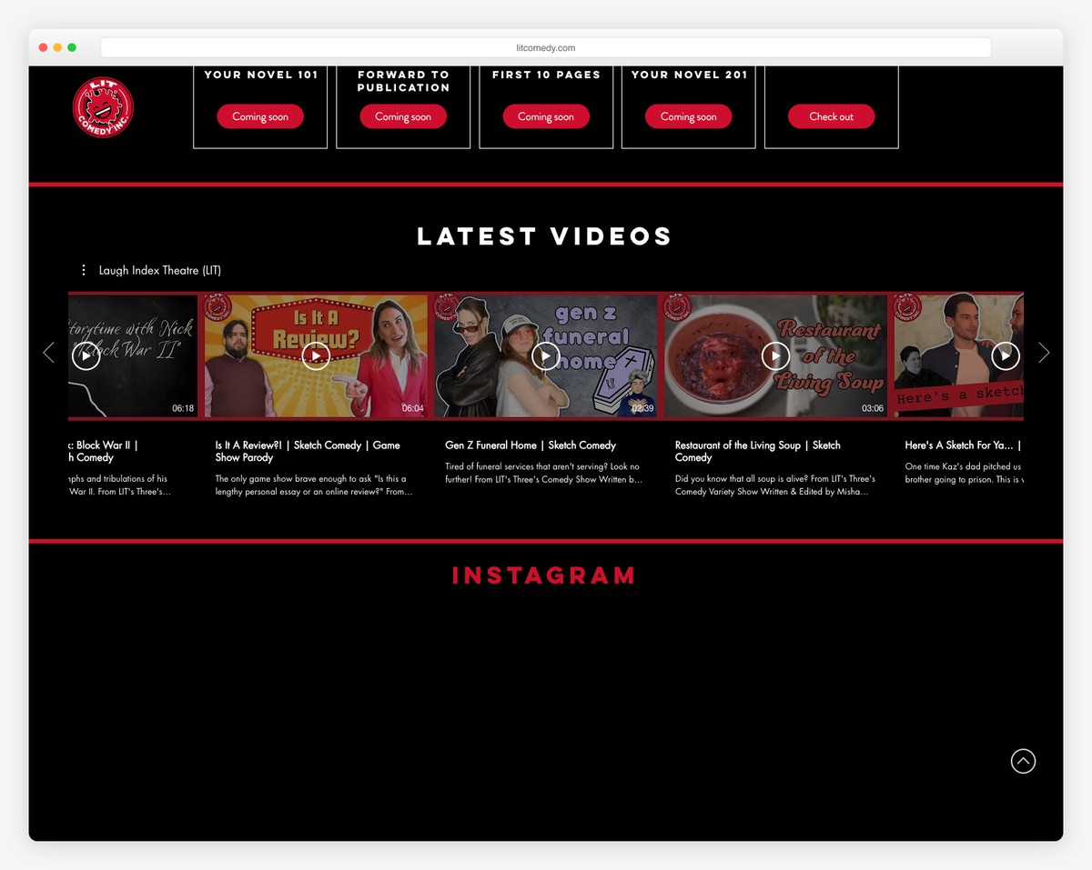Play Restaurant of the Living Soup video
The width and height of the screenshot is (1092, 870).
pyautogui.click(x=775, y=355)
